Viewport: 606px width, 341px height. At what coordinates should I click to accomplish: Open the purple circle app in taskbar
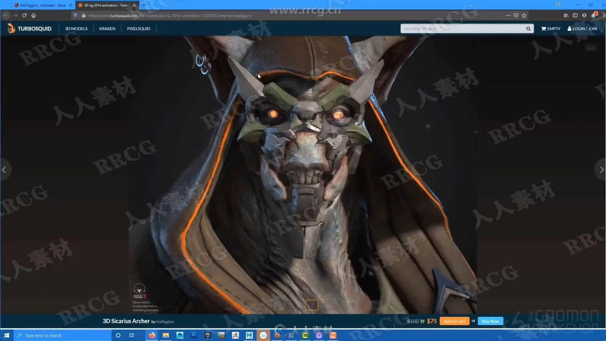click(x=319, y=335)
